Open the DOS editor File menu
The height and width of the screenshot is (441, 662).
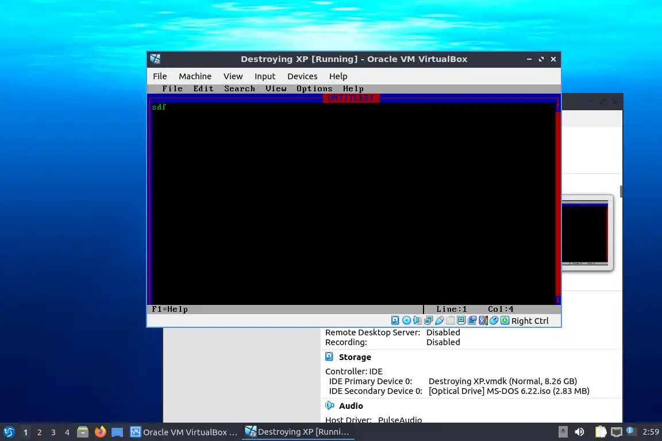tap(172, 88)
